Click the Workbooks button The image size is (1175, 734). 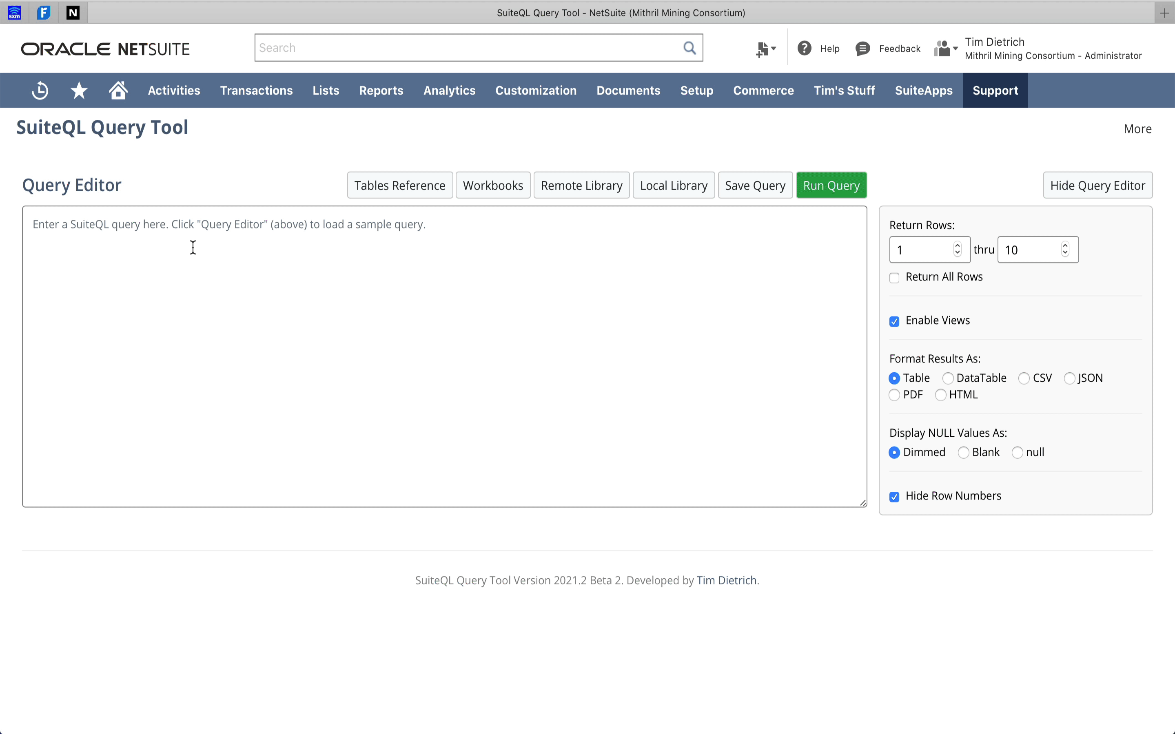tap(493, 186)
